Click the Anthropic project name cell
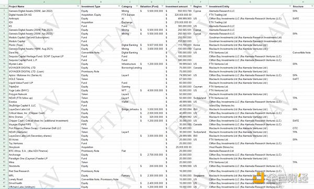The height and width of the screenshot is (189, 314). pyautogui.click(x=44, y=18)
